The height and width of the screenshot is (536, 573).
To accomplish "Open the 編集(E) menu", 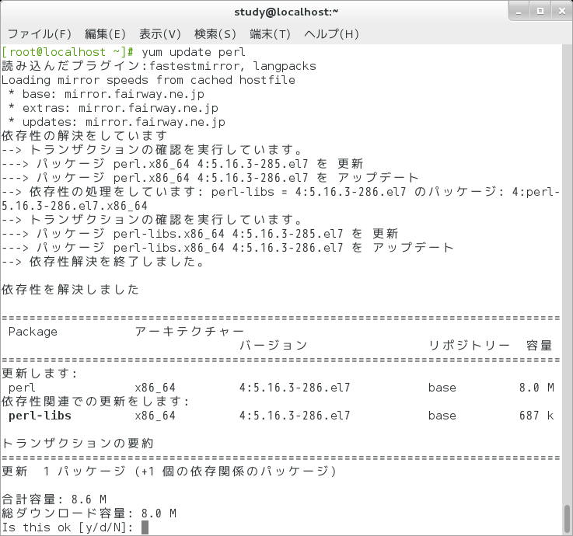I will pyautogui.click(x=105, y=34).
